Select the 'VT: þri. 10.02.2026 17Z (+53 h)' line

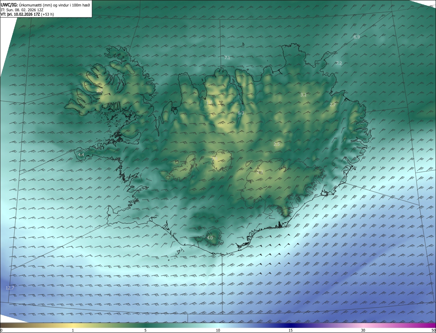[27, 14]
